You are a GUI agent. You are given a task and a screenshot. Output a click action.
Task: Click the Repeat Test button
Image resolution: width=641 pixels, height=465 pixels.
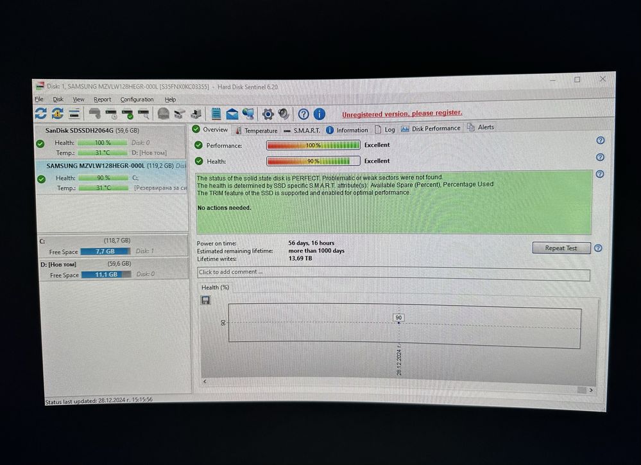tap(561, 248)
